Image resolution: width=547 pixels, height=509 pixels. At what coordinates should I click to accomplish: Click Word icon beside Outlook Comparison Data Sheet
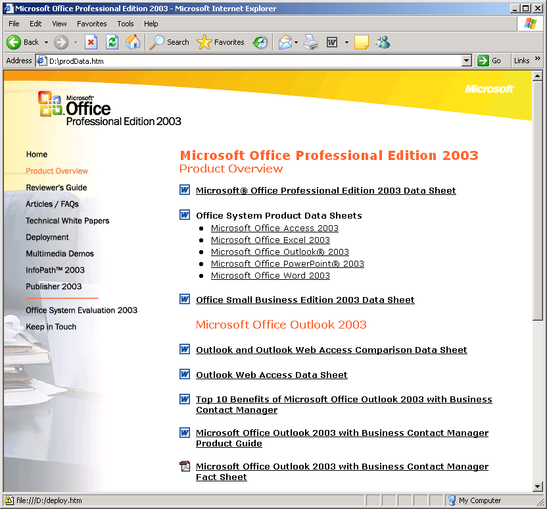click(x=185, y=350)
